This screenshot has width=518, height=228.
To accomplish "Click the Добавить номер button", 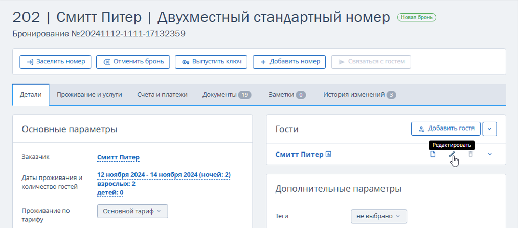I will [289, 62].
